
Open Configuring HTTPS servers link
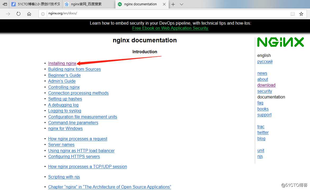pos(74,157)
